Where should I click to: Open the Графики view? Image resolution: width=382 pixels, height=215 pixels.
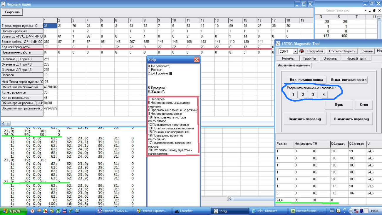pos(309,58)
